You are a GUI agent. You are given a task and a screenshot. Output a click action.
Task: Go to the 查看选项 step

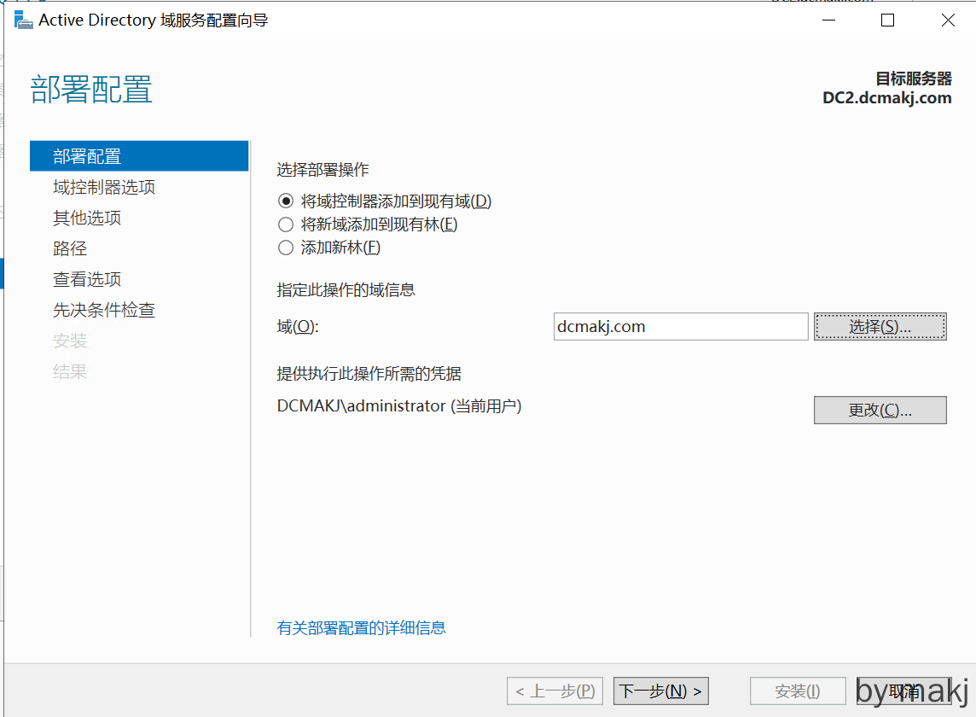coord(87,279)
